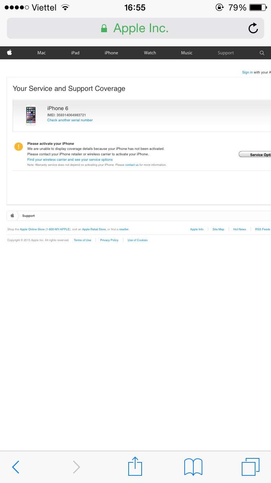Tap the Apple logo in Support breadcrumb
This screenshot has height=483, width=271.
[x=12, y=216]
